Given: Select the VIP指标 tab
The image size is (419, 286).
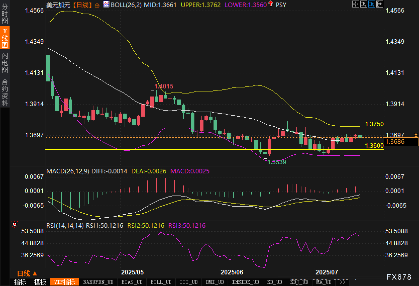Looking at the screenshot, I should [x=65, y=282].
